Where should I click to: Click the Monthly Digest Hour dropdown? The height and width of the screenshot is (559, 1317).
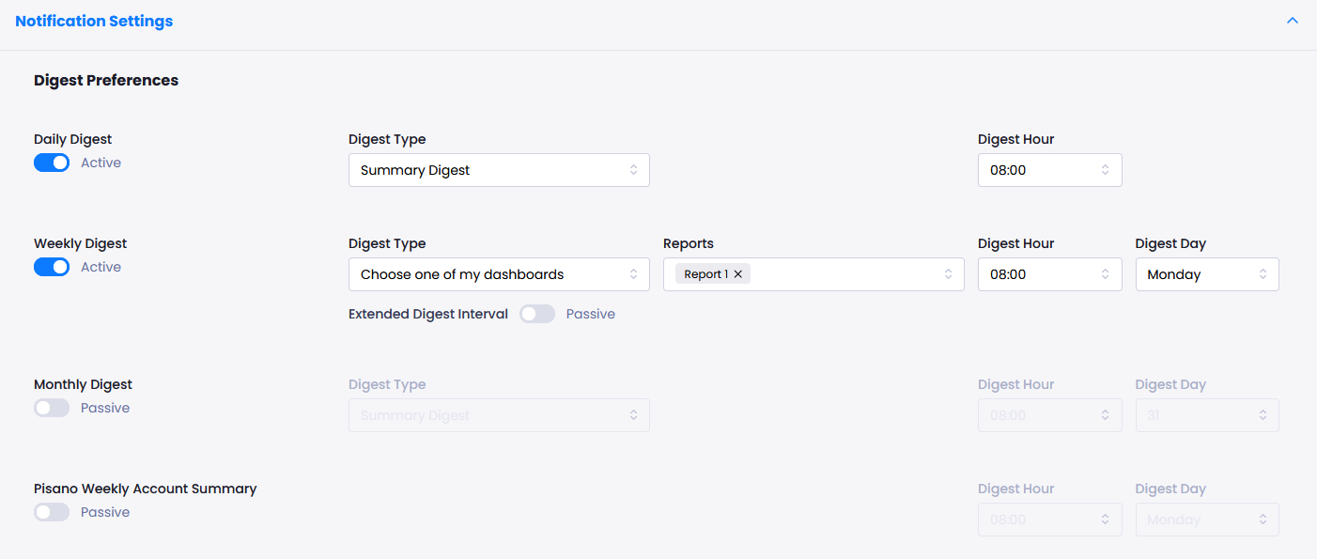pyautogui.click(x=1049, y=415)
